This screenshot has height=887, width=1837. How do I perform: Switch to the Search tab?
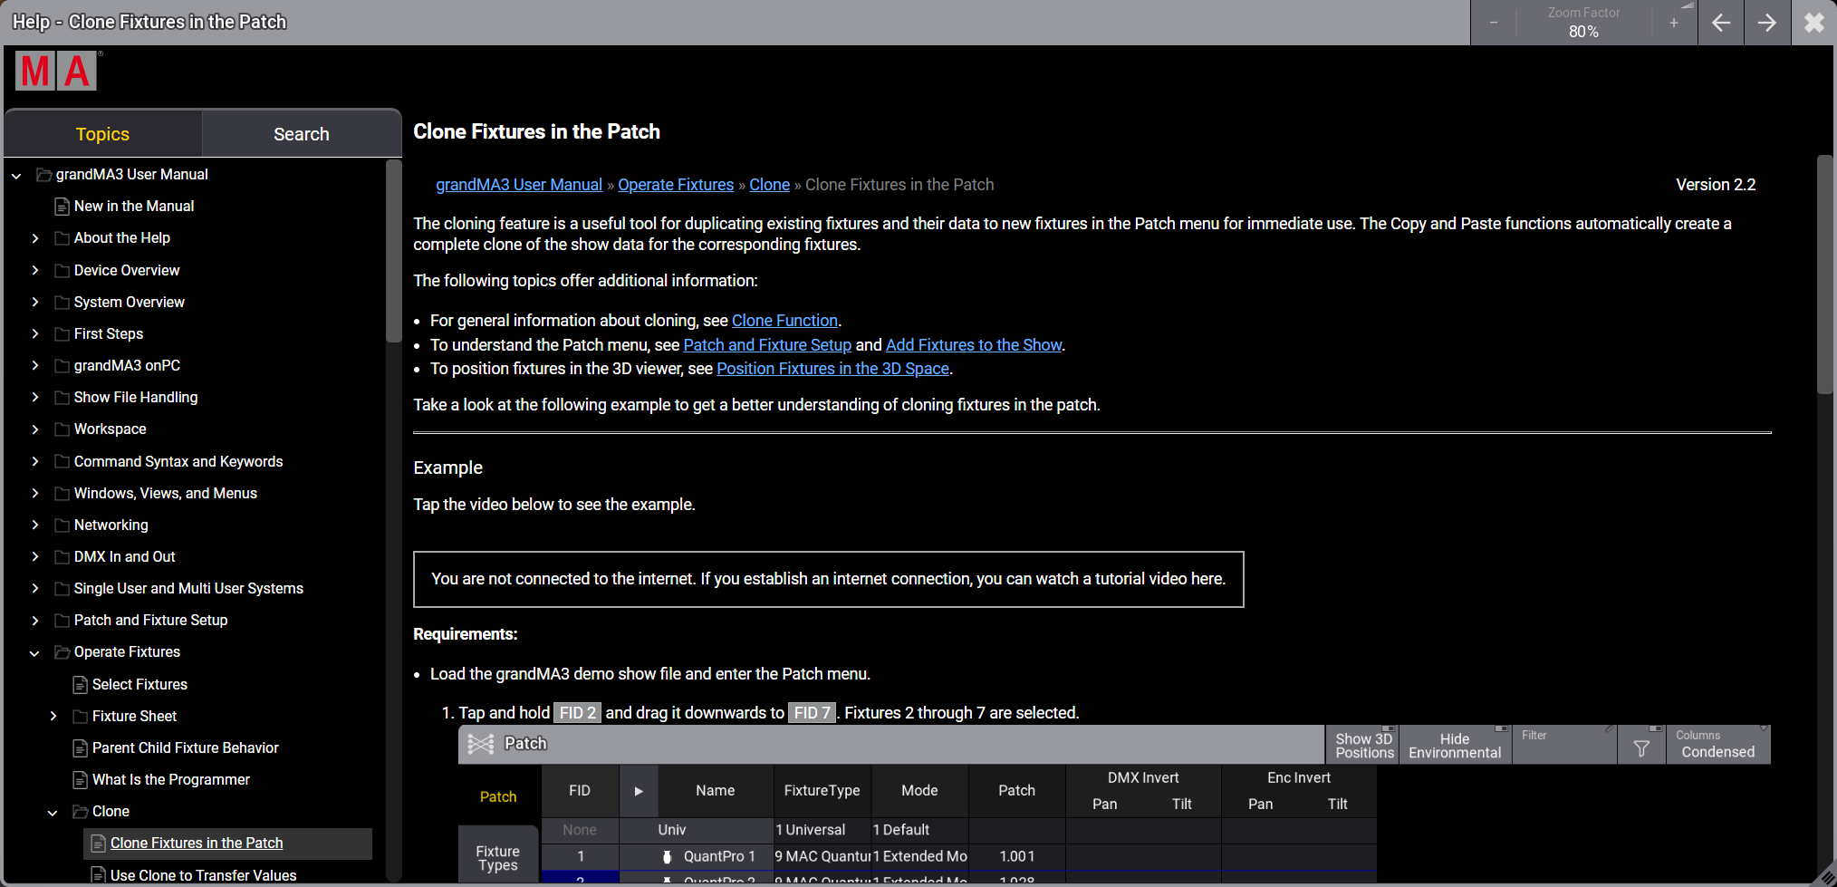click(301, 133)
